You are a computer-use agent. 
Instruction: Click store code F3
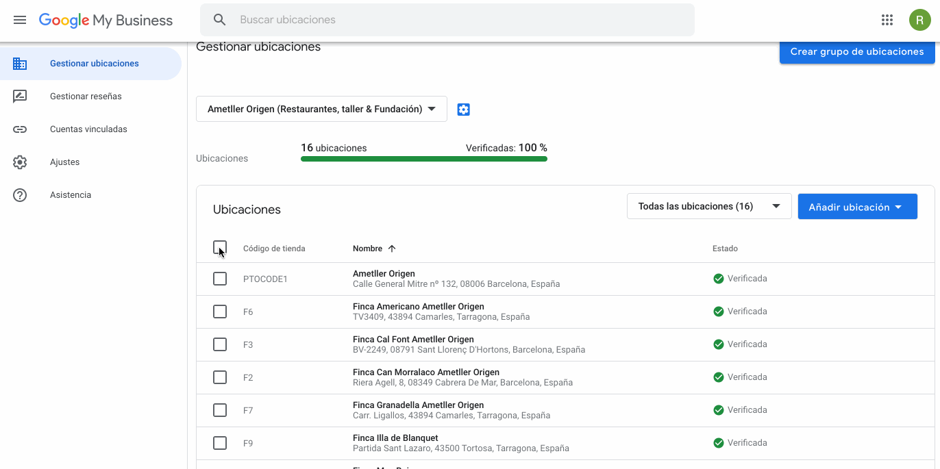click(248, 345)
